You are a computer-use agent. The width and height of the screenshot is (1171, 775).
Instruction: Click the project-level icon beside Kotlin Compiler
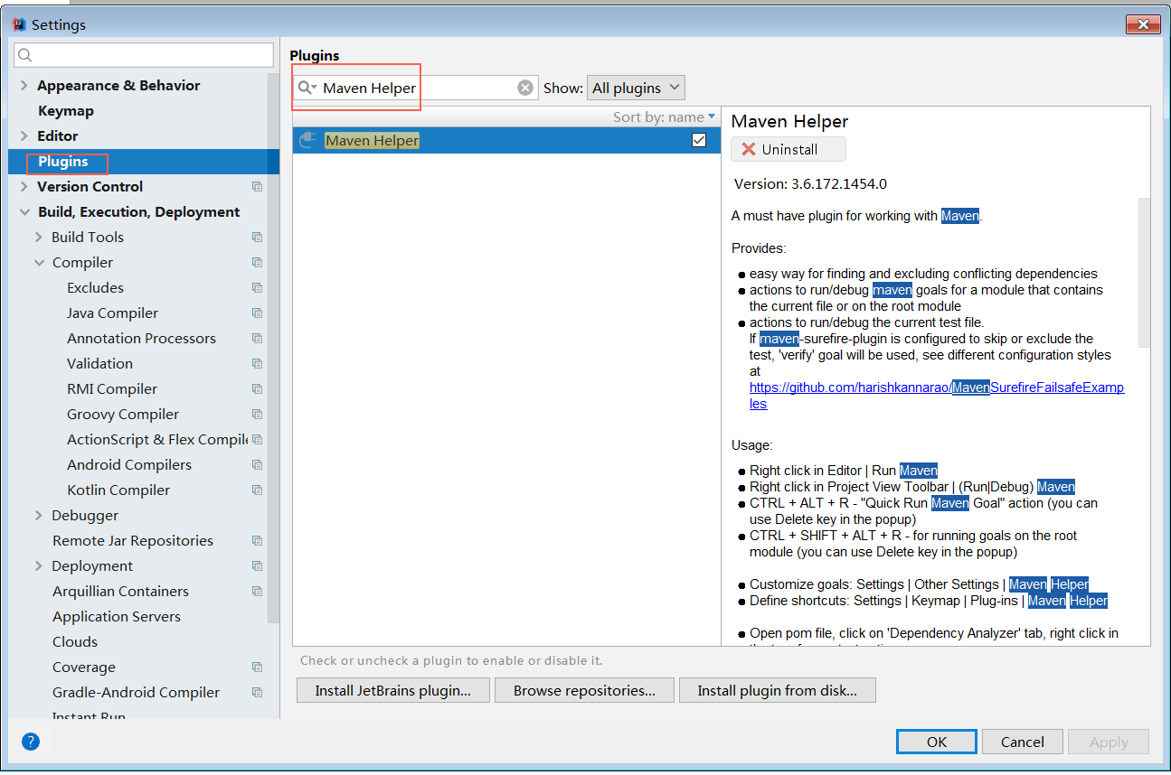pos(258,490)
